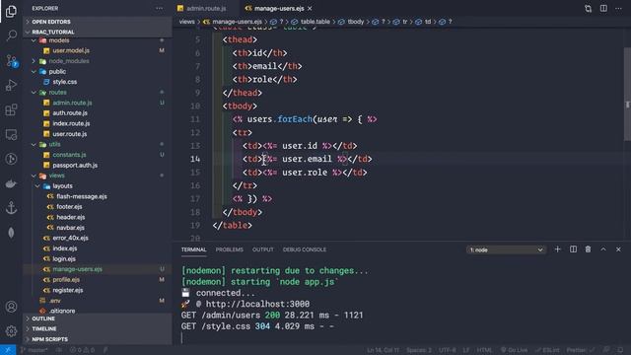Open the Extensions view

[x=11, y=109]
